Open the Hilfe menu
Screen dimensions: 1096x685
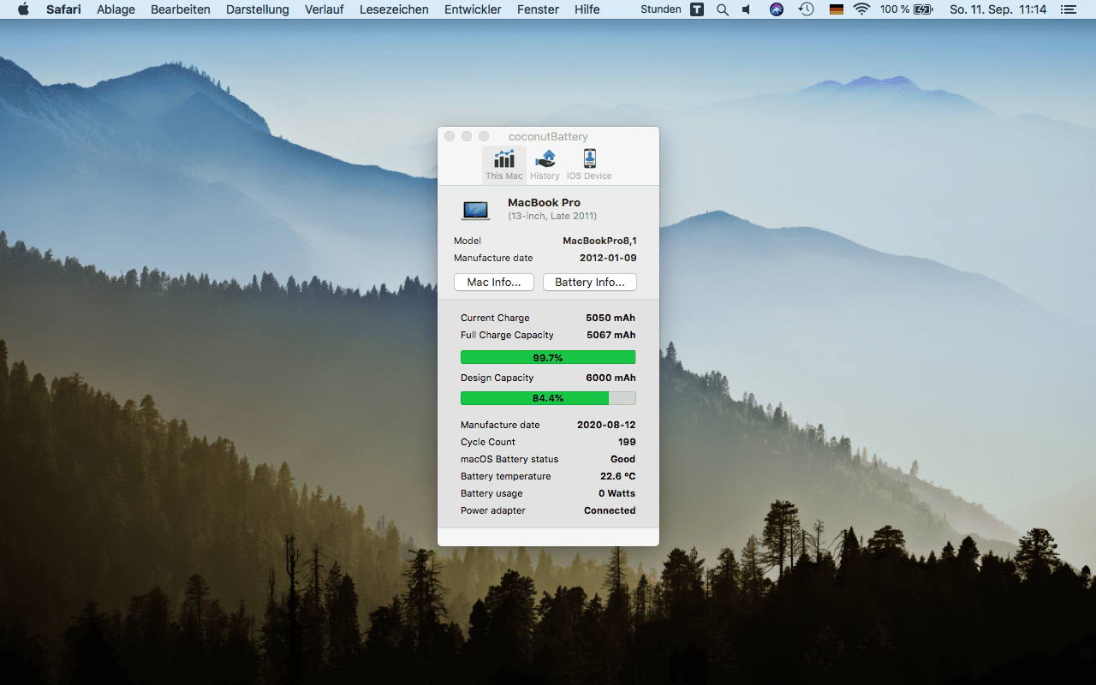click(587, 9)
